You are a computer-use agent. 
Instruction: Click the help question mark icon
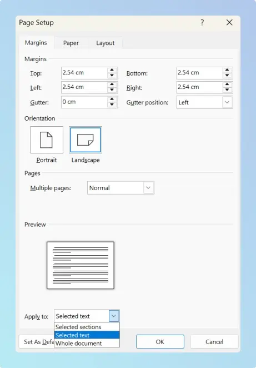pyautogui.click(x=202, y=23)
